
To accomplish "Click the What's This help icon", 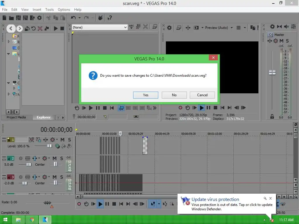I will (110, 18).
